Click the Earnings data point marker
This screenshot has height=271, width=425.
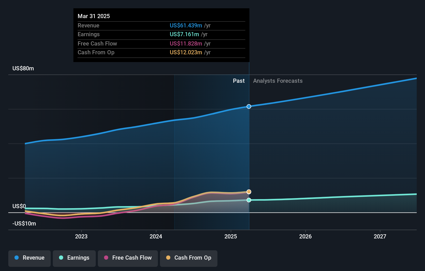[249, 200]
